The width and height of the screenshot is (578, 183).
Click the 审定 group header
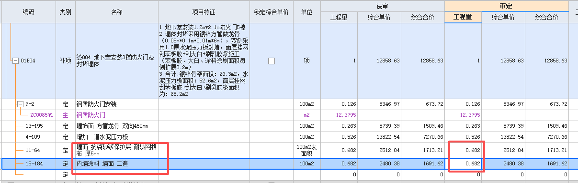point(507,6)
